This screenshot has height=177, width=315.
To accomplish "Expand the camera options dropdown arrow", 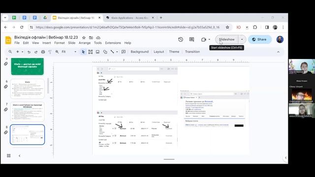I will click(x=209, y=39).
